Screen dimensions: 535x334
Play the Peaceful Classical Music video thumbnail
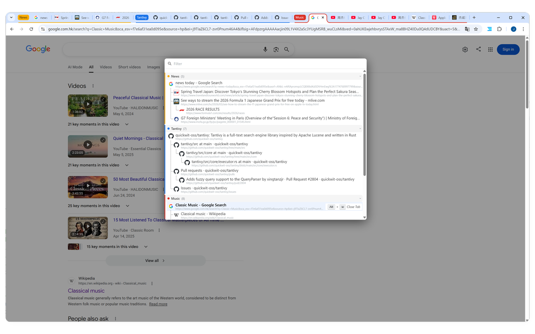coord(88,105)
